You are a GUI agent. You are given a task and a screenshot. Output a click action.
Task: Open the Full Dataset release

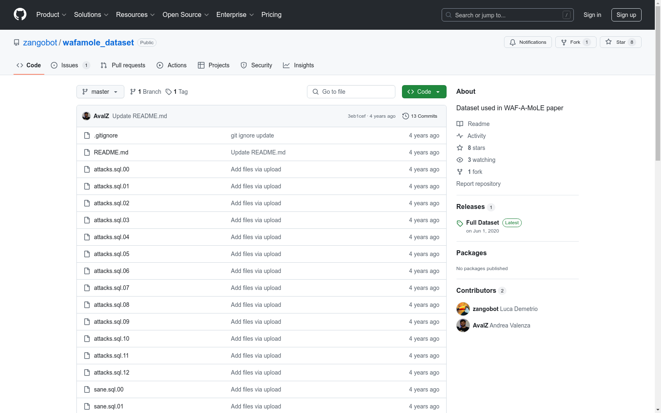pos(483,223)
